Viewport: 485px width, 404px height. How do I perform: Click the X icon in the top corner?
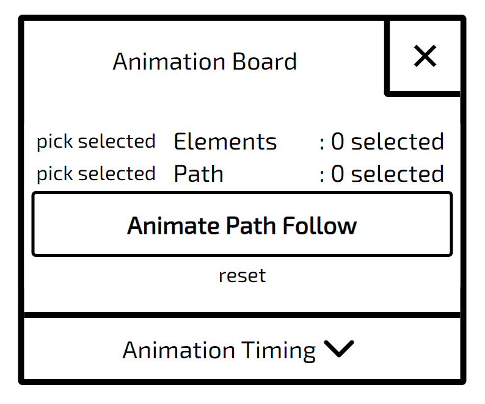pyautogui.click(x=425, y=56)
